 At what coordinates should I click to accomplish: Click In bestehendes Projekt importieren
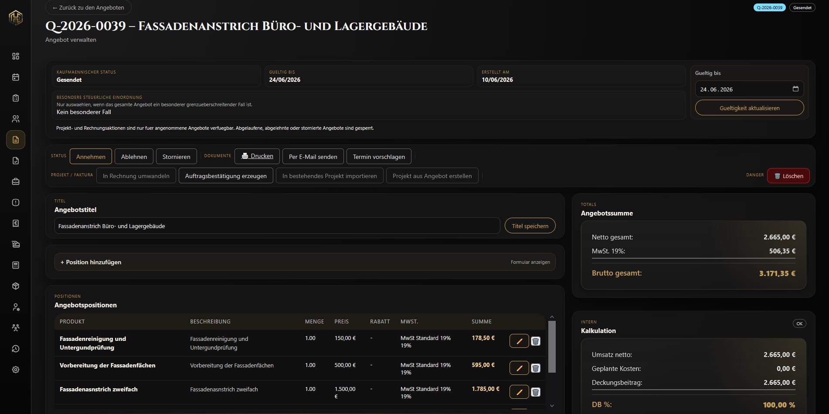(x=330, y=176)
